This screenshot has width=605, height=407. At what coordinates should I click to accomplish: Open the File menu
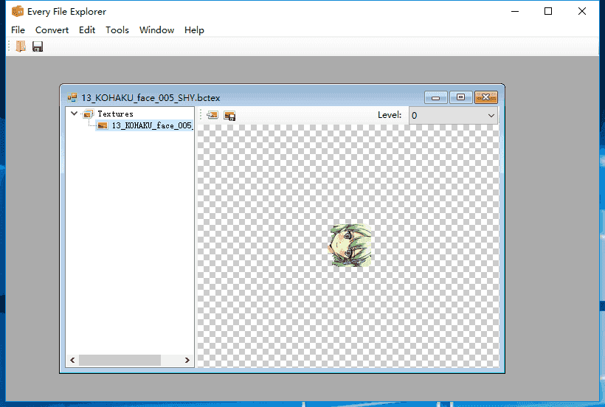tap(18, 30)
